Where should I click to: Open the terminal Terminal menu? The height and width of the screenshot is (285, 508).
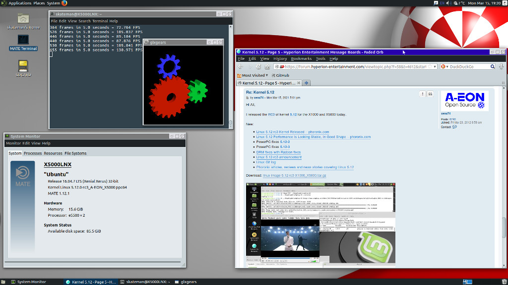(100, 21)
